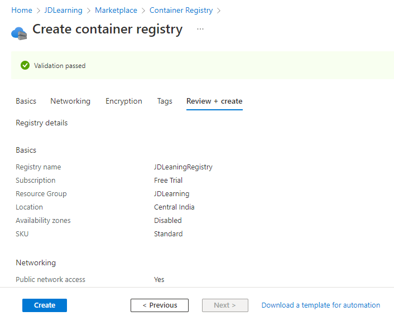This screenshot has width=394, height=321.
Task: Switch to the Networking tab
Action: 70,101
